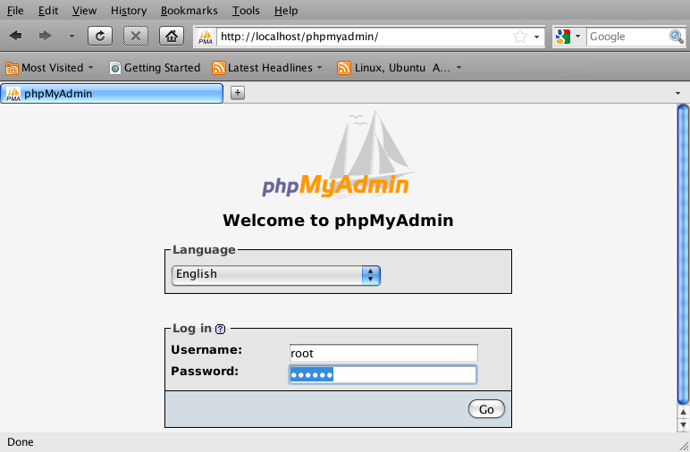Click the 'Username:' label
This screenshot has width=690, height=452.
[x=206, y=350]
